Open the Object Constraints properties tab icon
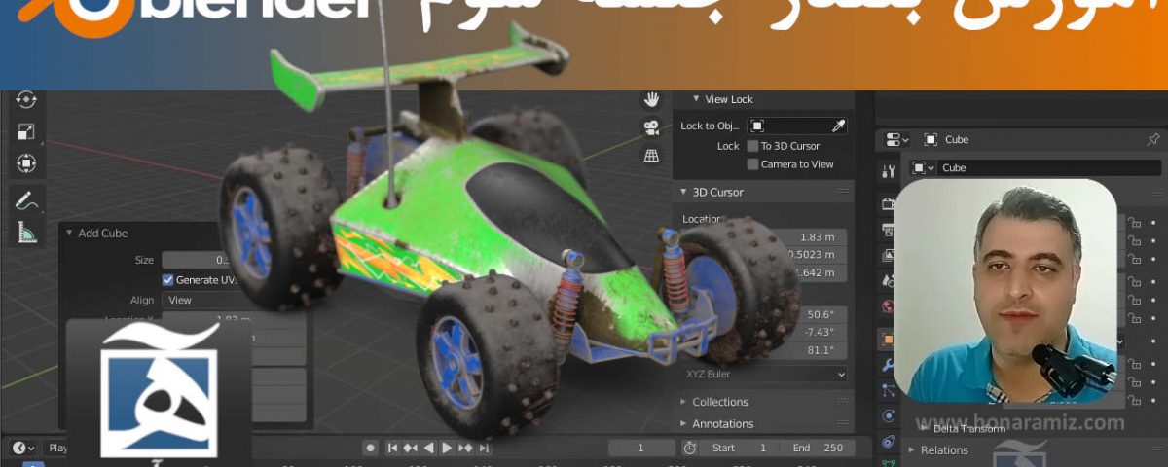Image resolution: width=1168 pixels, height=467 pixels. 888,442
